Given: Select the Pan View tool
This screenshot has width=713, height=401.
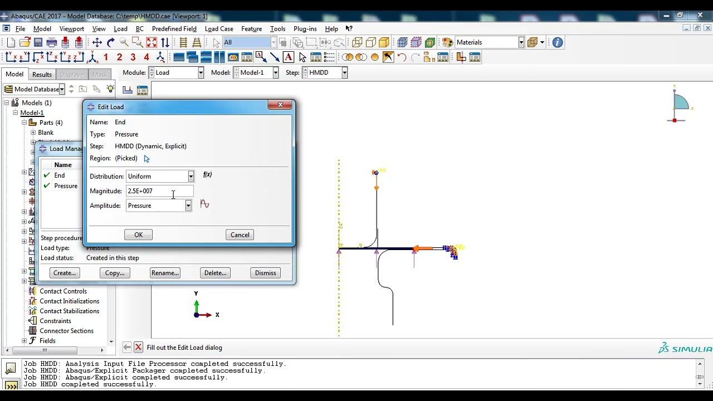Looking at the screenshot, I should (97, 42).
